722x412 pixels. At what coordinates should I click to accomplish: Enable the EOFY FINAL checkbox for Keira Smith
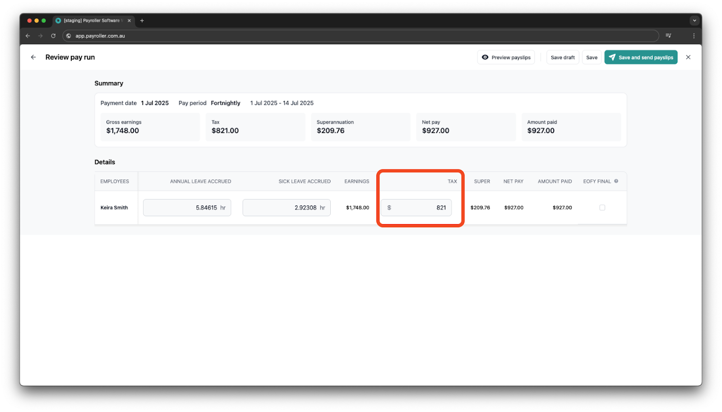coord(602,207)
